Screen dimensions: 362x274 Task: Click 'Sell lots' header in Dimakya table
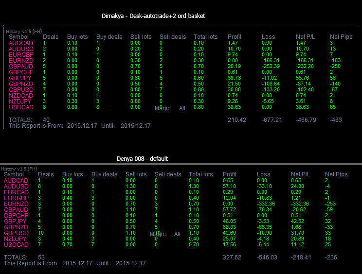pos(141,37)
